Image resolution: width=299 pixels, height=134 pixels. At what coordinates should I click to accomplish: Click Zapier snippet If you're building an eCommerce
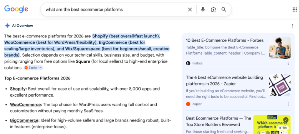pos(226,94)
